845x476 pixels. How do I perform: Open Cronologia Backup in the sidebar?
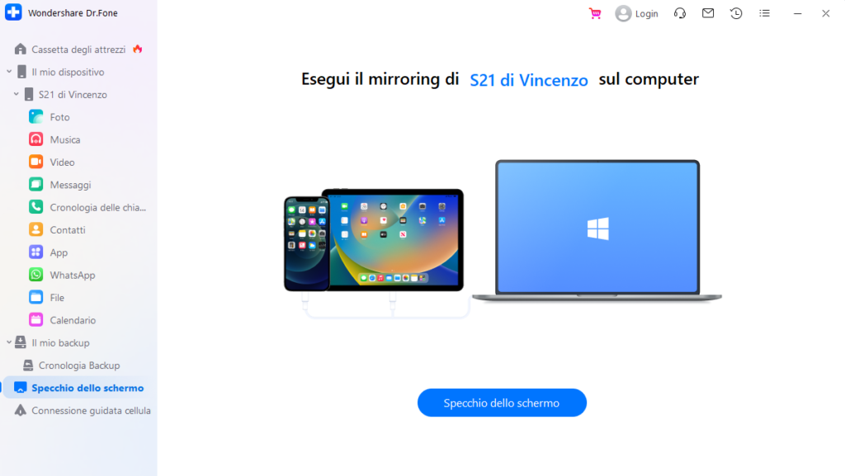tap(78, 365)
